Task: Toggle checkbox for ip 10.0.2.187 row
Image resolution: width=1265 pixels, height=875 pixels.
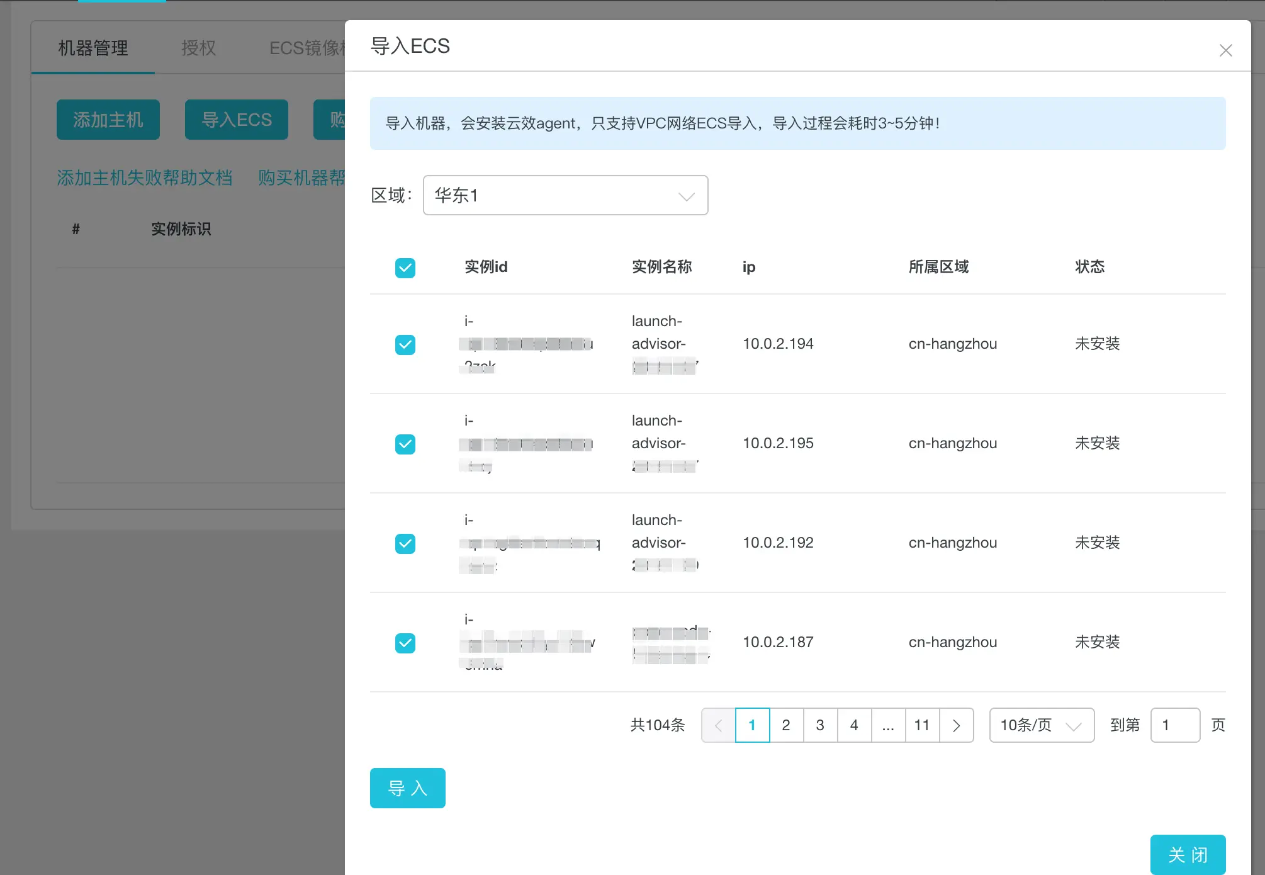Action: tap(405, 643)
